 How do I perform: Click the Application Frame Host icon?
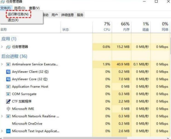pos(8,87)
